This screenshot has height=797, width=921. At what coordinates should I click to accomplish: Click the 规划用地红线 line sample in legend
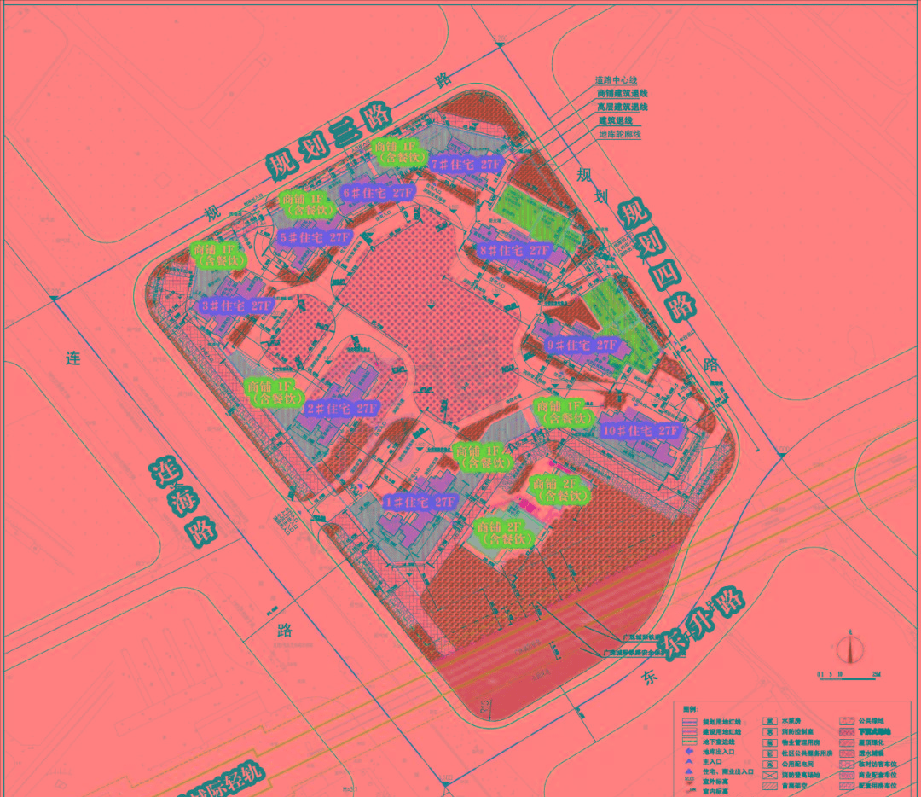[x=690, y=722]
